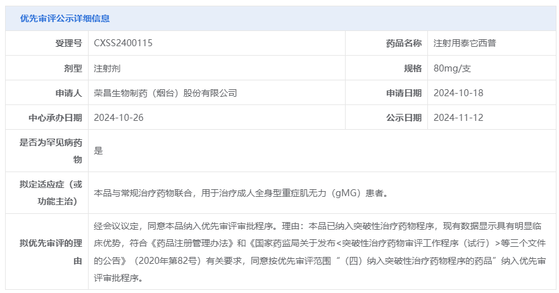
Task: Select application date 2024-10-18
Action: click(458, 93)
